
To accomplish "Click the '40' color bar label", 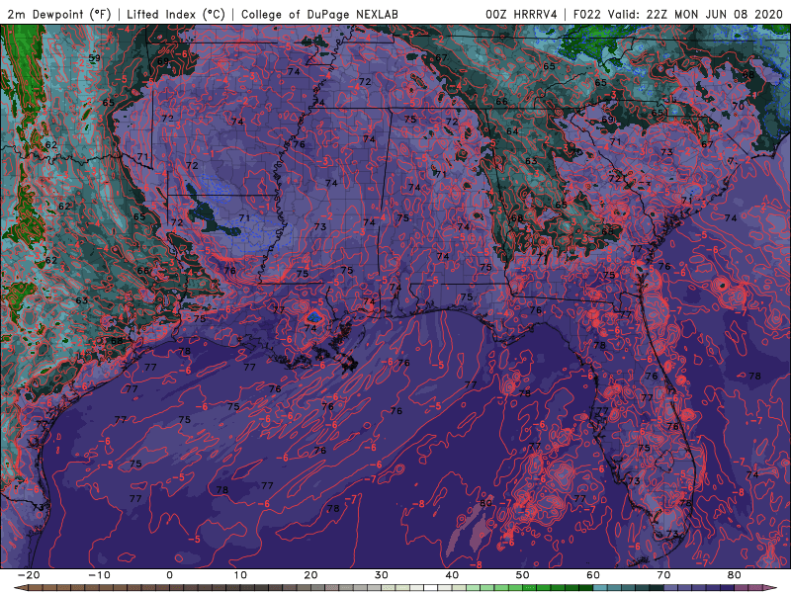I will (452, 575).
